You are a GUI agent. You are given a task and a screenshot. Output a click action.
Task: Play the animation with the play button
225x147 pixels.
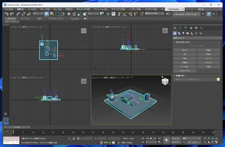coord(151,139)
